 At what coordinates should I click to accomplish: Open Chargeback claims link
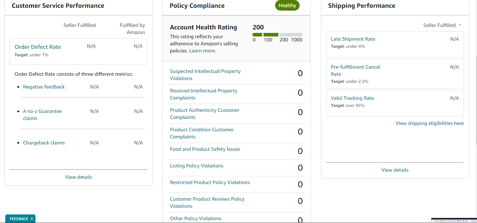coord(44,143)
